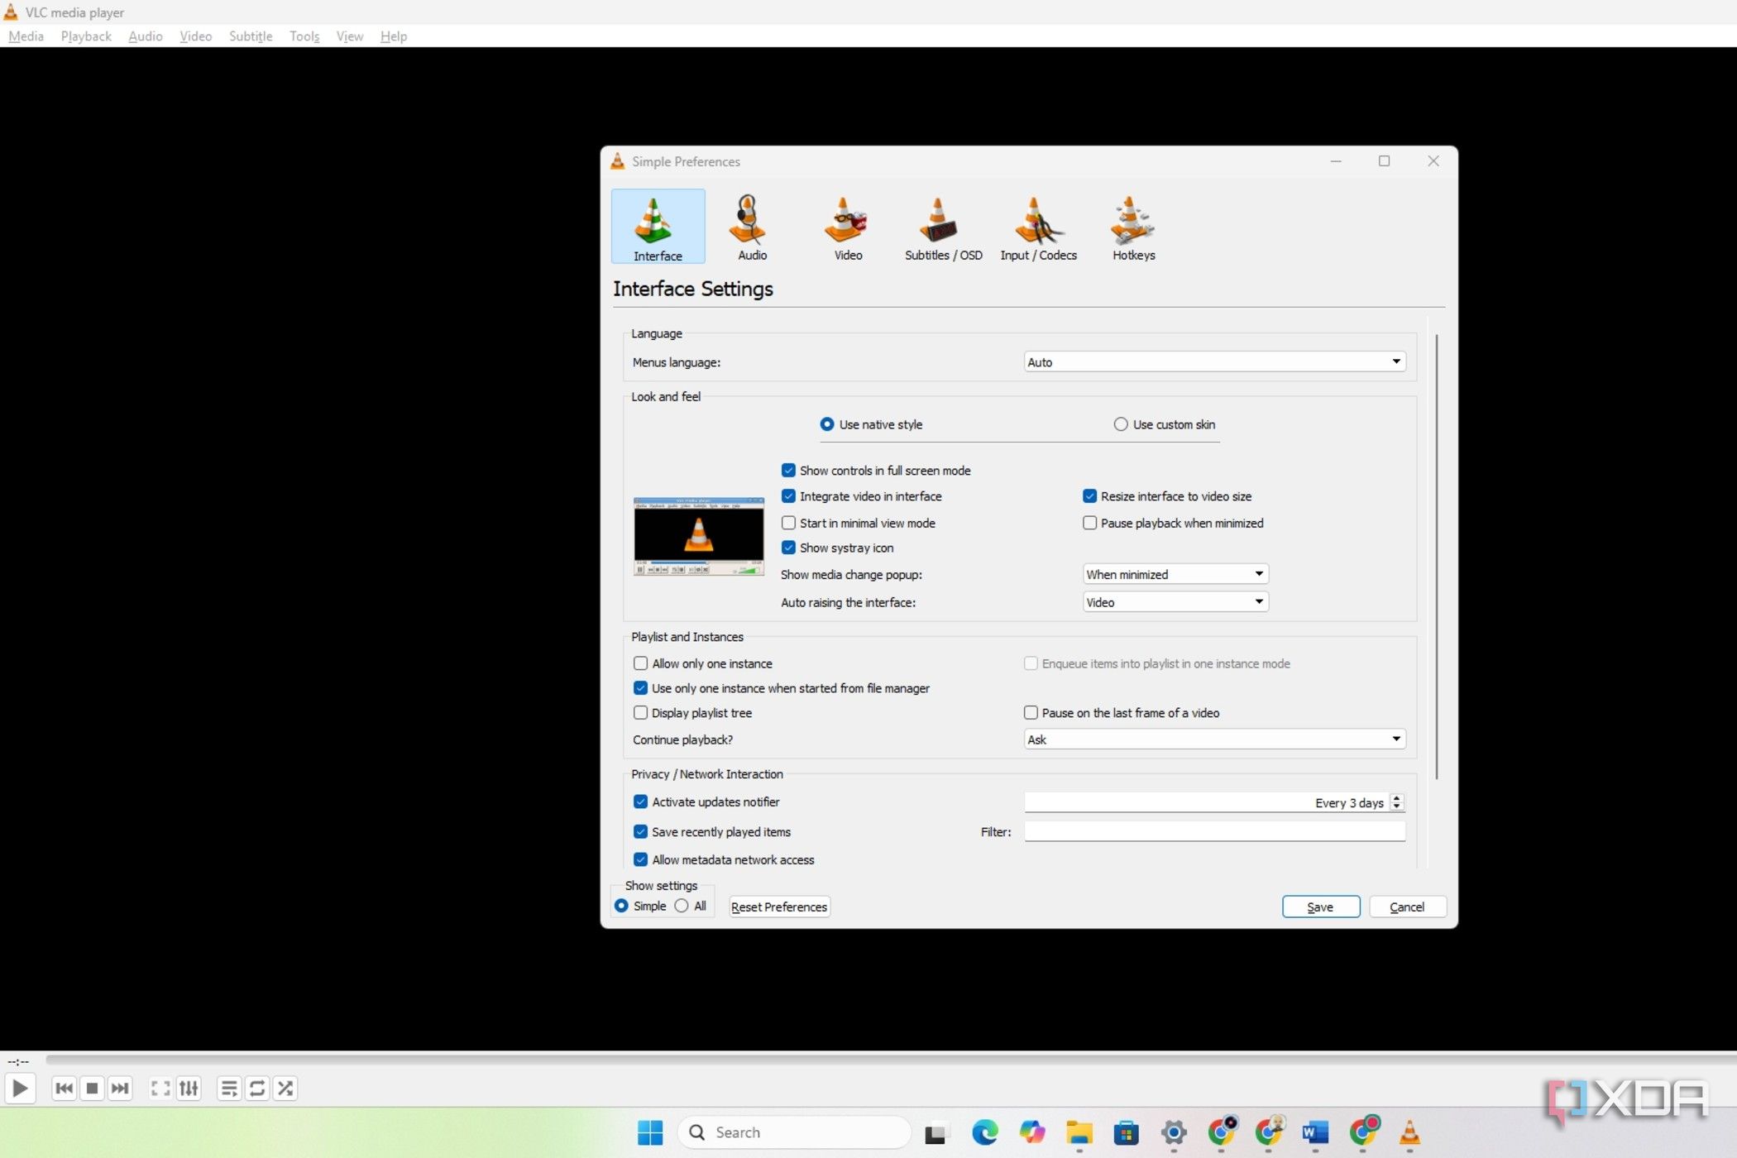Open Task View on the taskbar
This screenshot has height=1158, width=1737.
[935, 1132]
